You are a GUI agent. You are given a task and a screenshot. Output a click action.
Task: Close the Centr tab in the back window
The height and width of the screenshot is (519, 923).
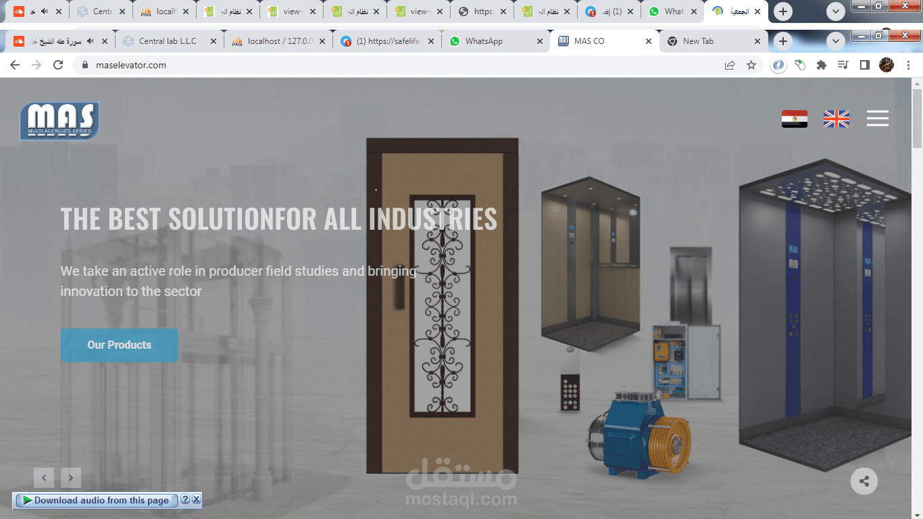pos(122,11)
